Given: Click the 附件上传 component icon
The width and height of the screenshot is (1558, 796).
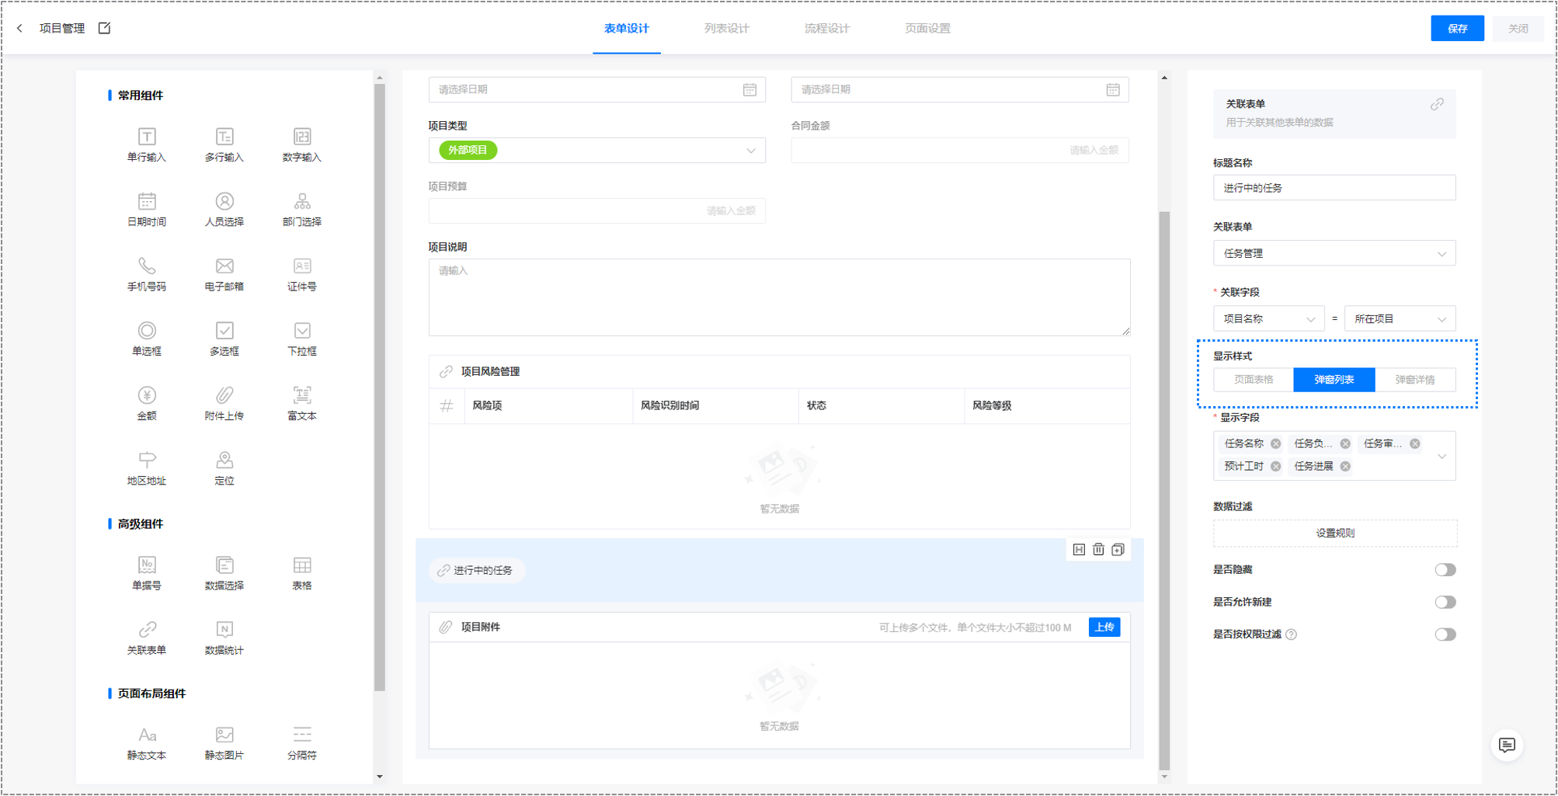Looking at the screenshot, I should pos(224,395).
